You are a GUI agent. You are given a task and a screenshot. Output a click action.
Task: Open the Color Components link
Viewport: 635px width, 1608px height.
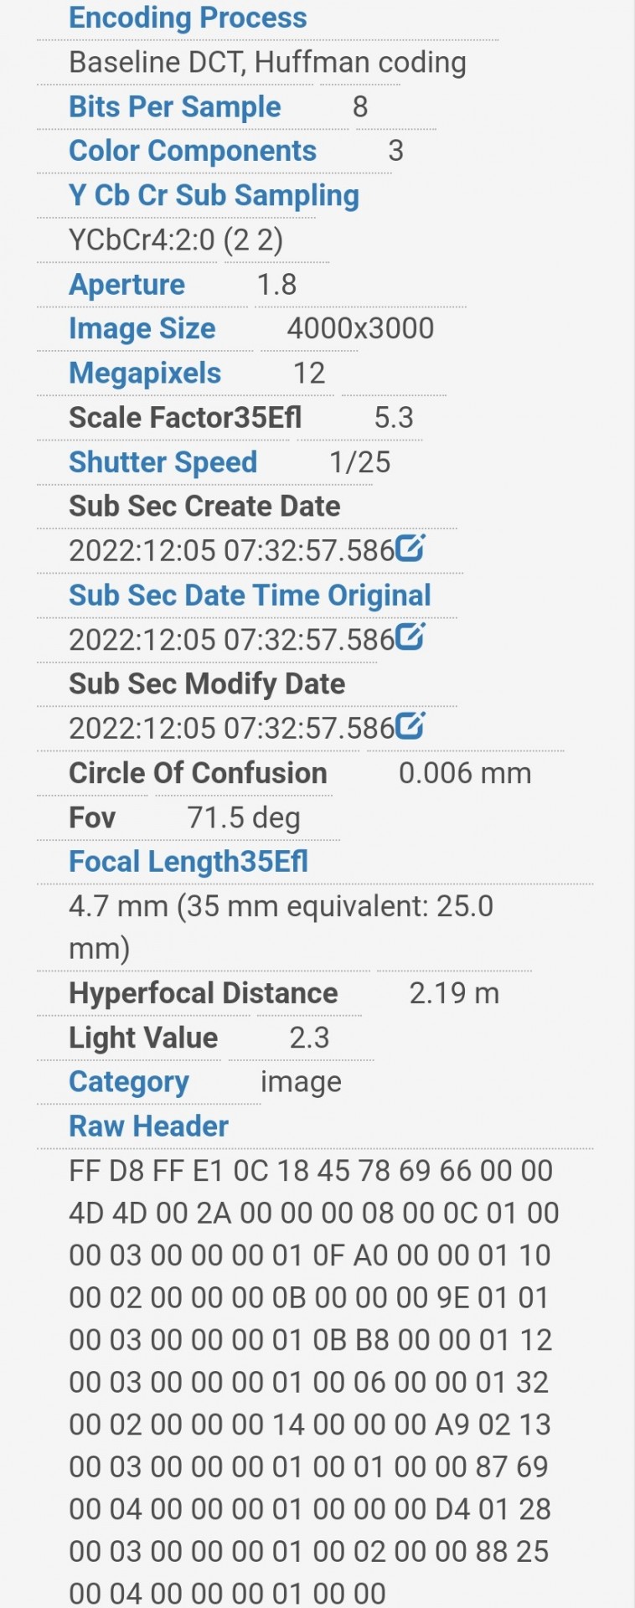point(193,151)
